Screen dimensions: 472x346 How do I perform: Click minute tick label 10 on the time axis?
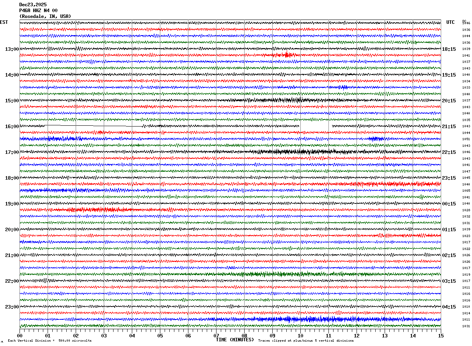pyautogui.click(x=300, y=335)
